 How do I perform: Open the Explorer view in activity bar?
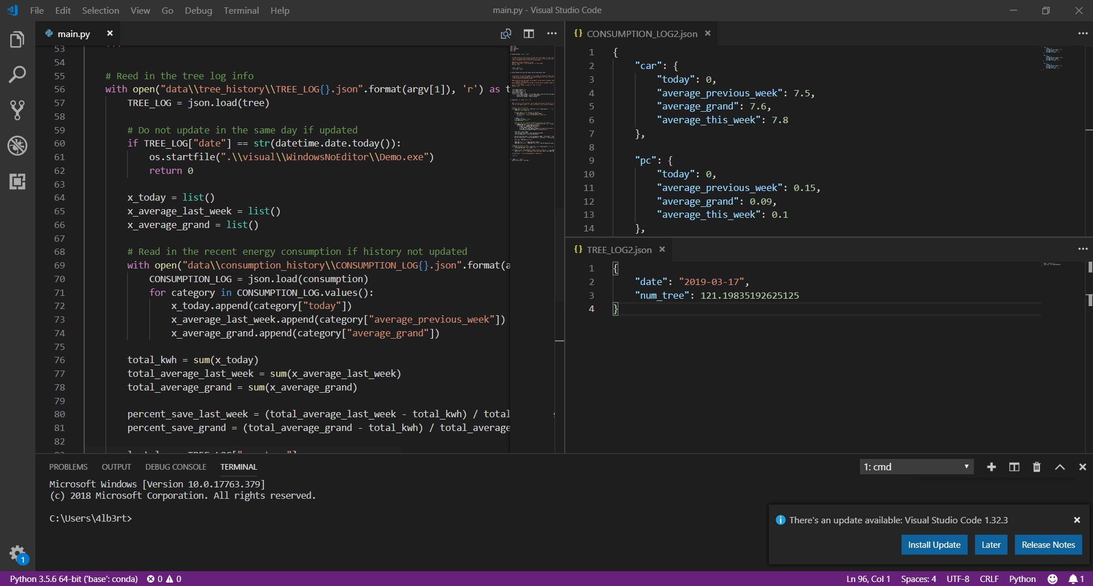(17, 40)
